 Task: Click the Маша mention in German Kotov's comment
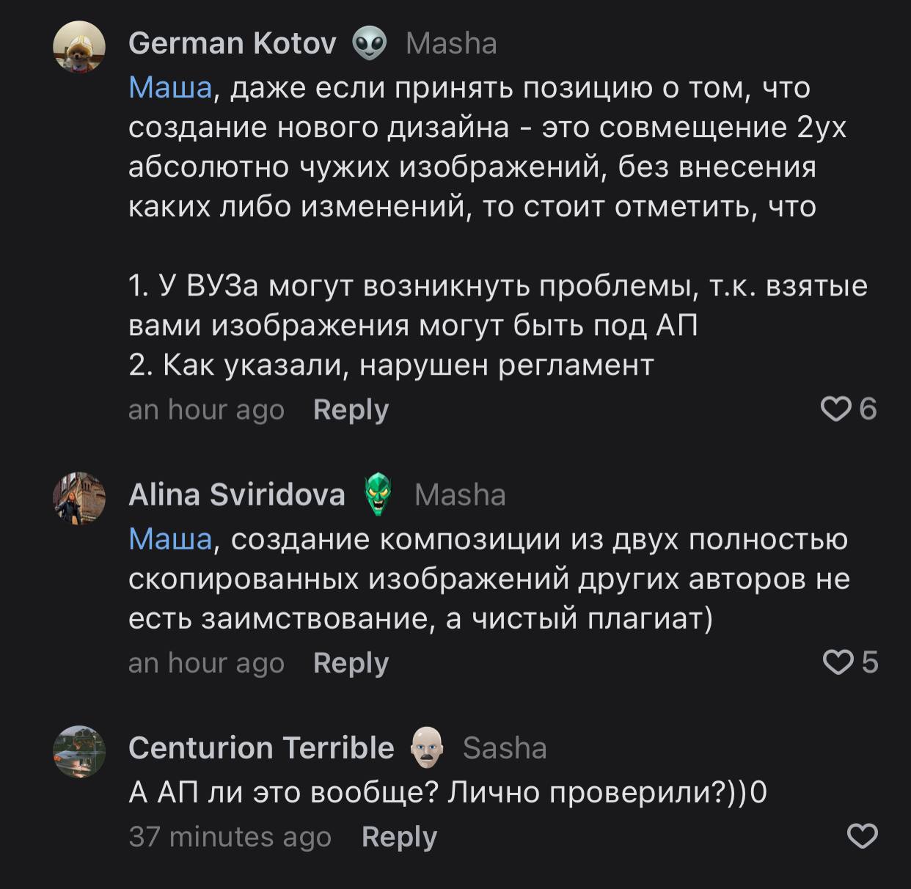[x=170, y=88]
